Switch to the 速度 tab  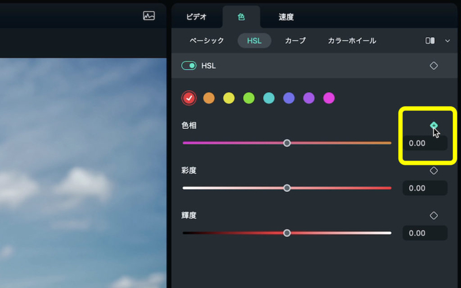[286, 17]
